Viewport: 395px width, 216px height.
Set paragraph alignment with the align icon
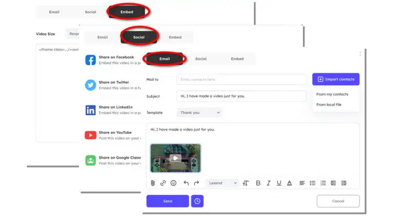point(302,183)
